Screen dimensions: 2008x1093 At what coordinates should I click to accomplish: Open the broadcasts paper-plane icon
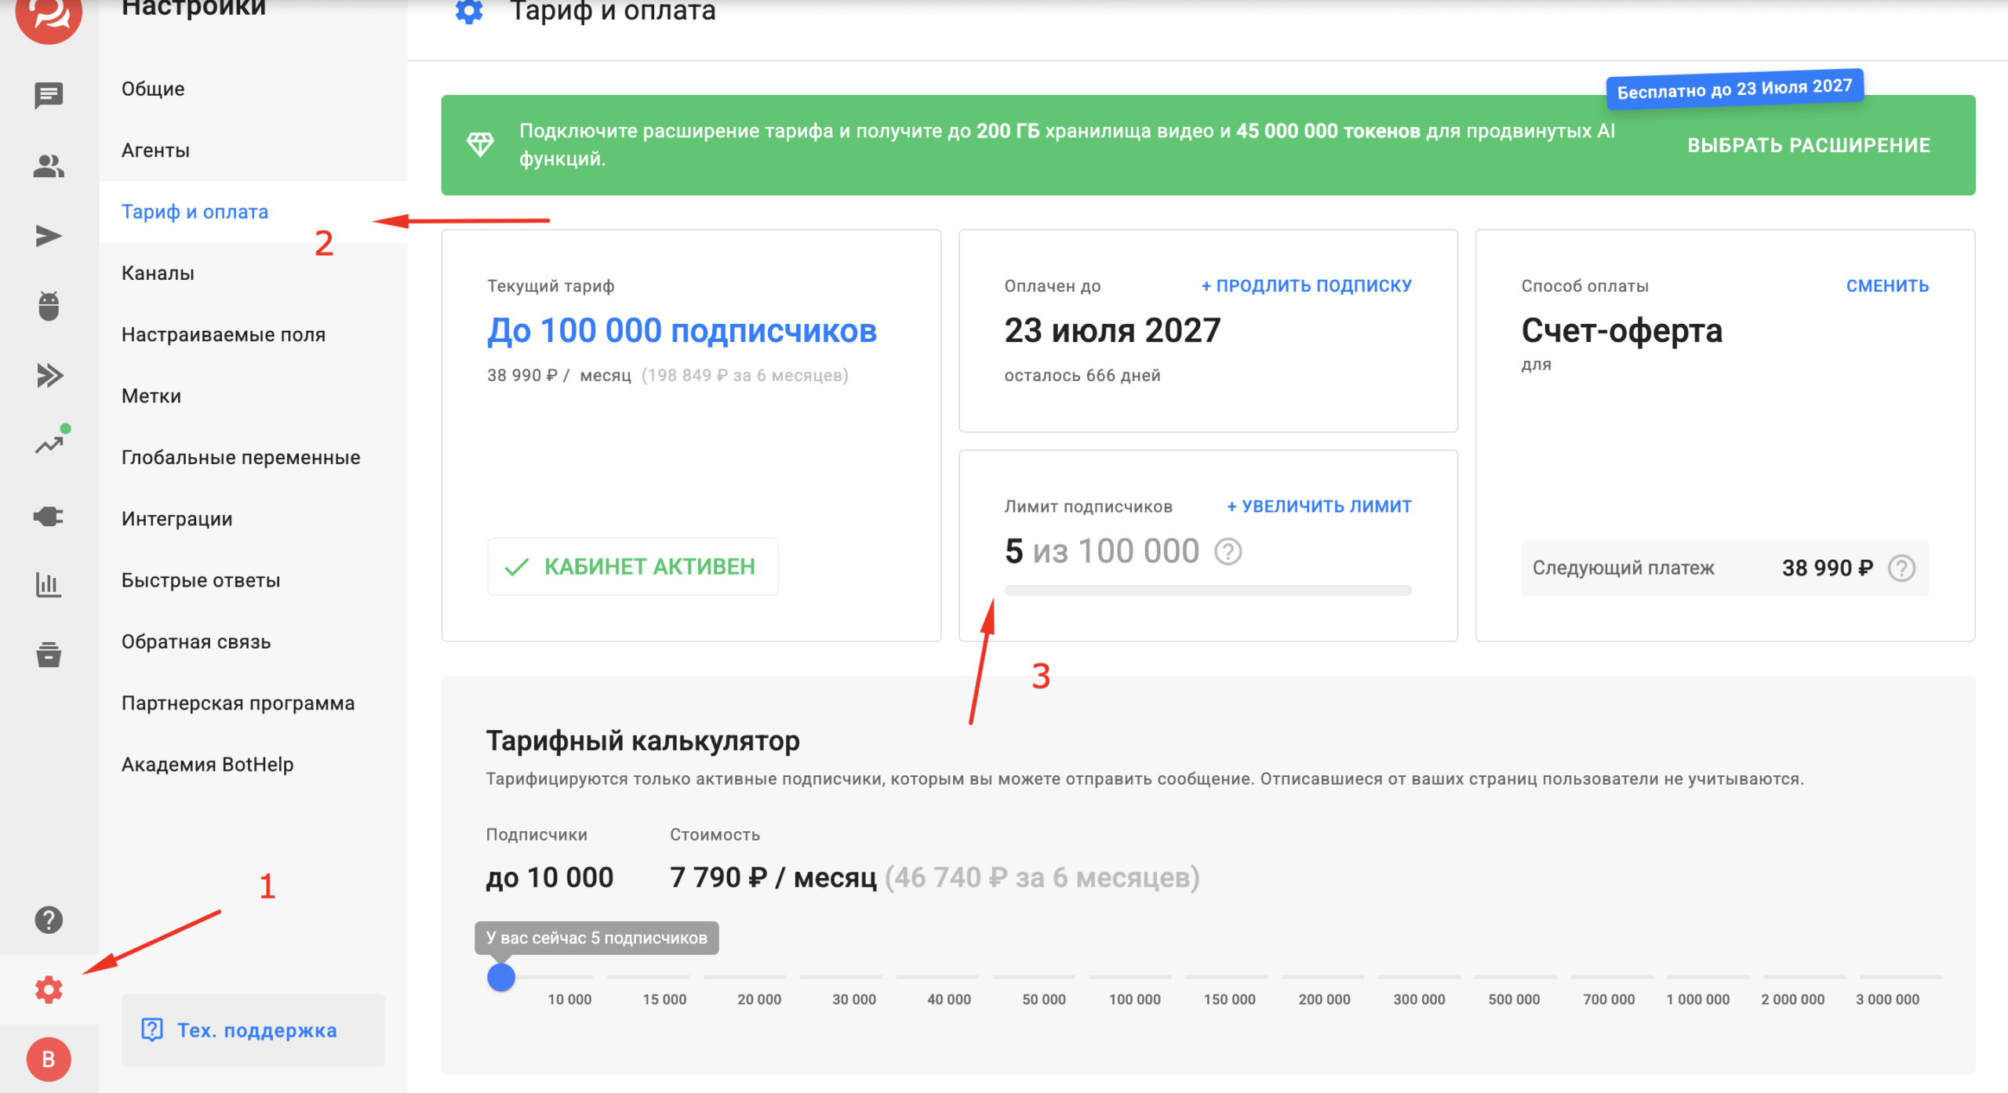pyautogui.click(x=49, y=235)
